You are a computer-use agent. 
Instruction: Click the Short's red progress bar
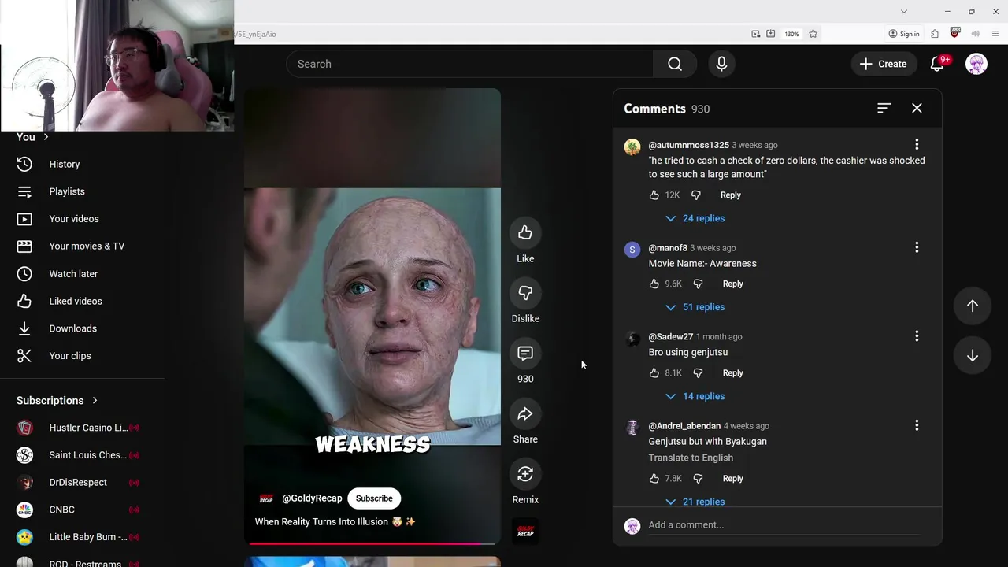pos(372,543)
